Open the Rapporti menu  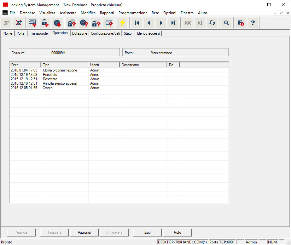[x=107, y=13]
